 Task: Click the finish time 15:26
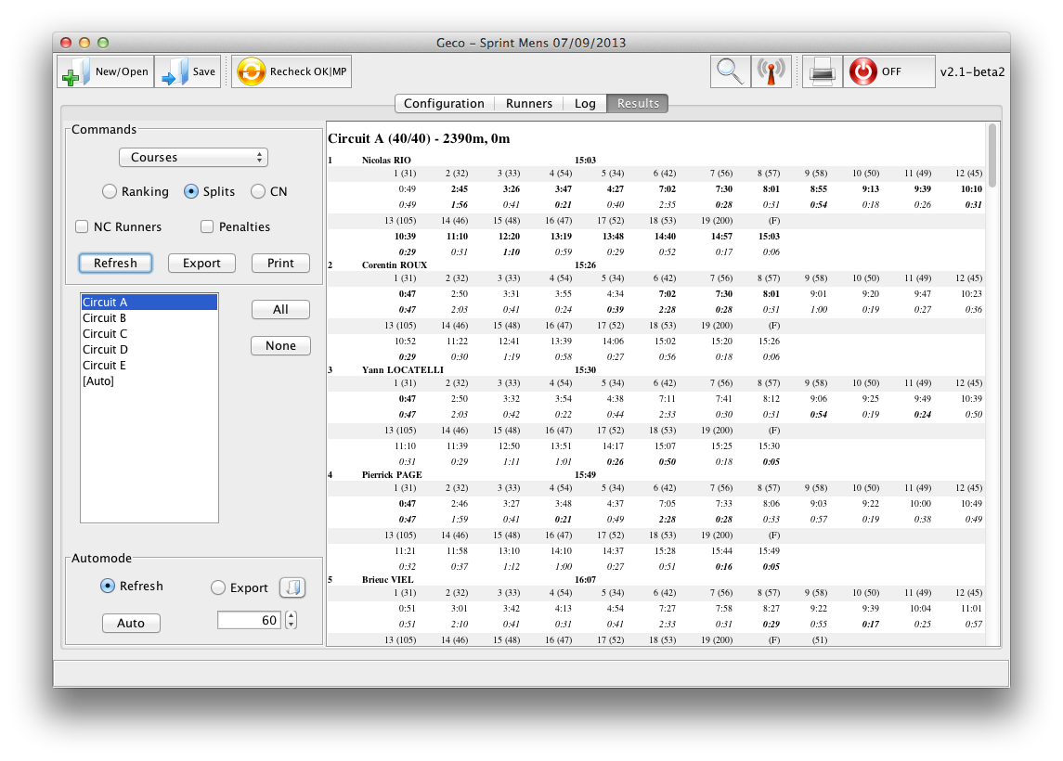[586, 265]
